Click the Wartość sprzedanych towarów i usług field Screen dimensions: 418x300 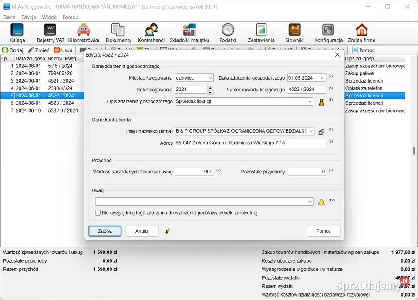coord(194,172)
